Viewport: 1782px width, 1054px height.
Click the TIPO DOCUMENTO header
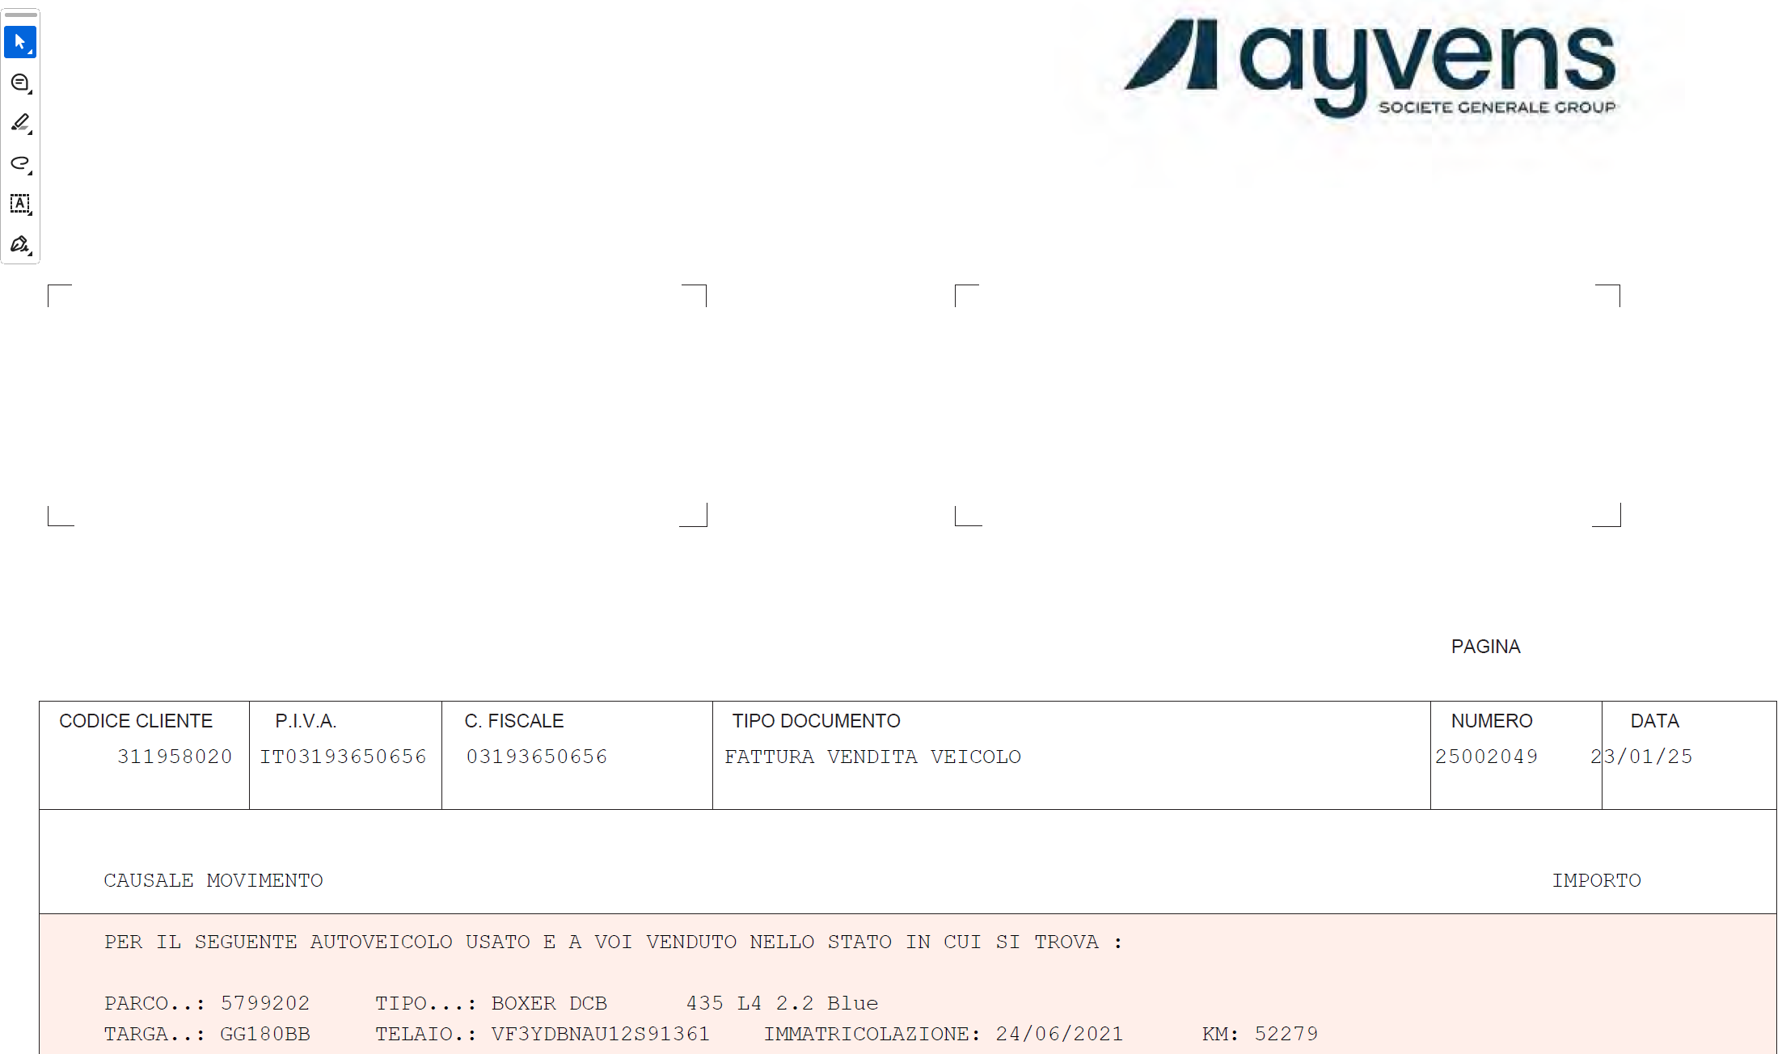(x=817, y=721)
